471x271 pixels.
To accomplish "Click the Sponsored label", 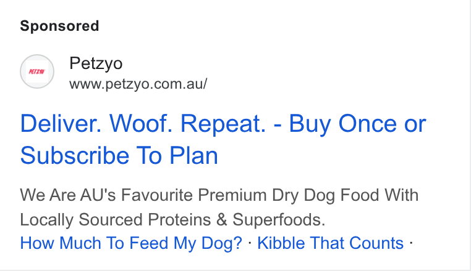I will pos(59,26).
